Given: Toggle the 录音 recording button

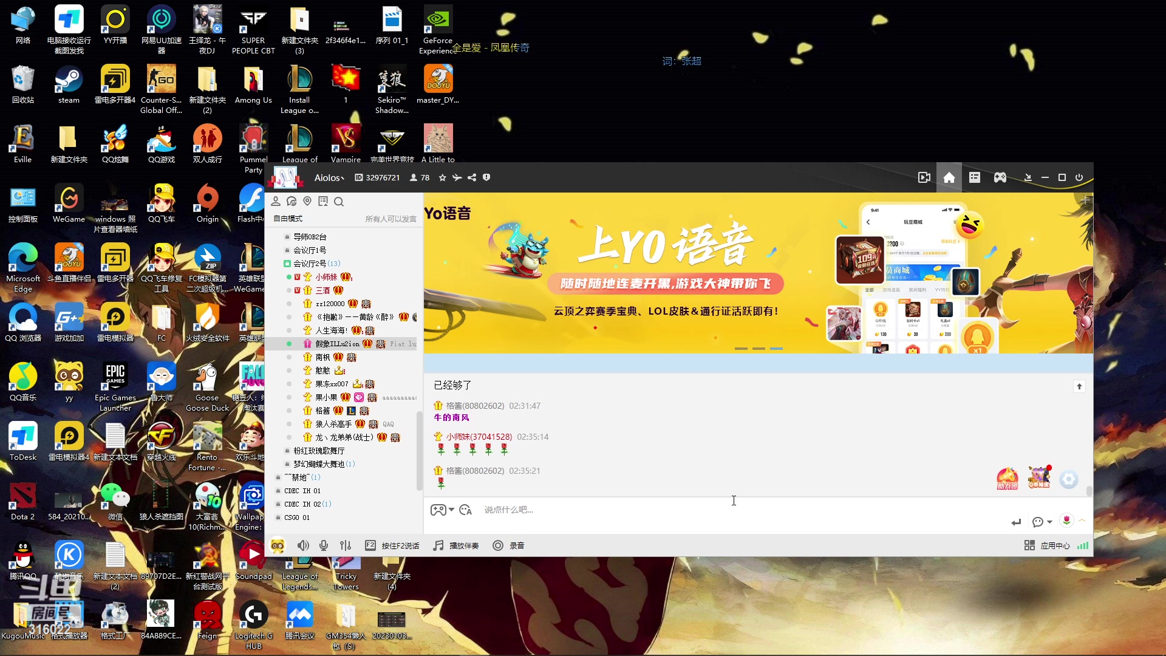Looking at the screenshot, I should click(508, 545).
